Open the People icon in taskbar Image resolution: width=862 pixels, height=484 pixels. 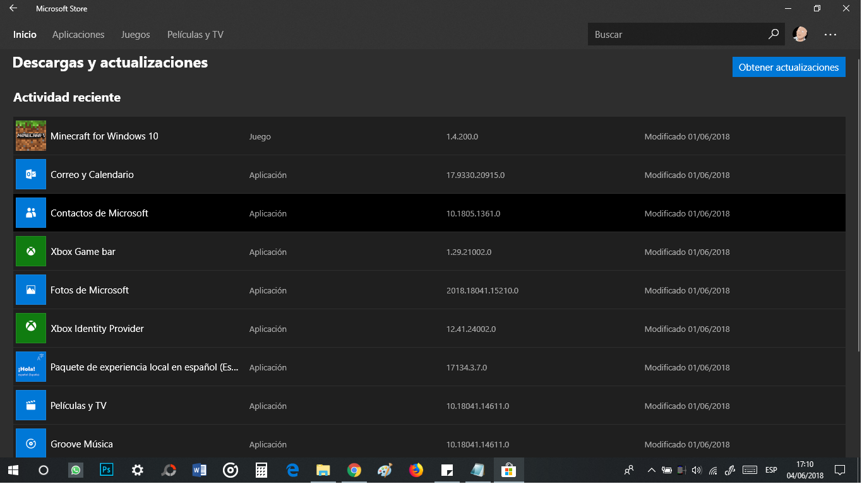point(629,470)
